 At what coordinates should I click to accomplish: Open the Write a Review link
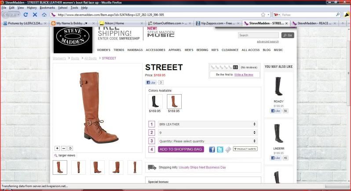(x=244, y=74)
